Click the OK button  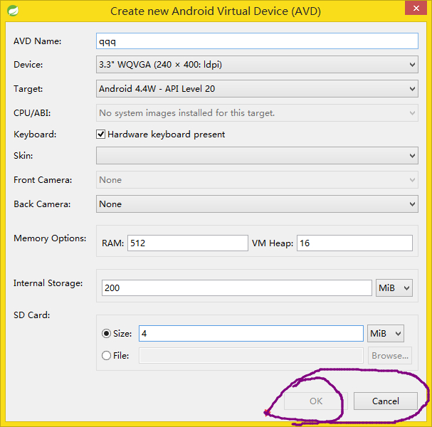316,401
